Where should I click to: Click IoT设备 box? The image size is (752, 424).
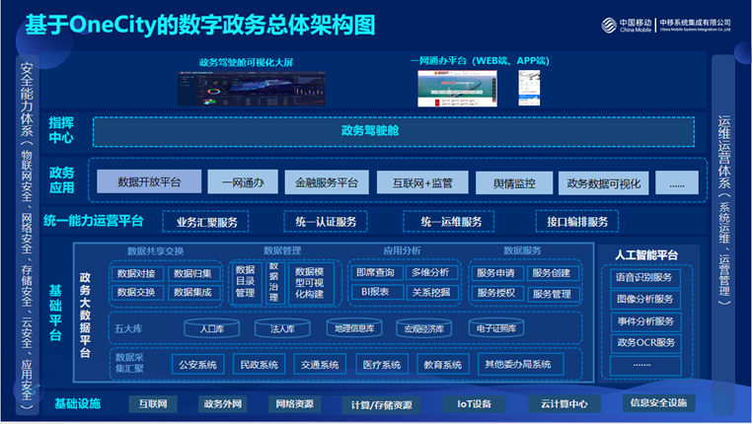pos(475,404)
